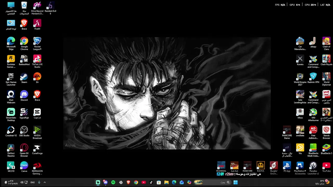Viewport: 333px width, 187px height.
Task: Open Burglin' Gnomes desktop icon
Action: tap(274, 168)
